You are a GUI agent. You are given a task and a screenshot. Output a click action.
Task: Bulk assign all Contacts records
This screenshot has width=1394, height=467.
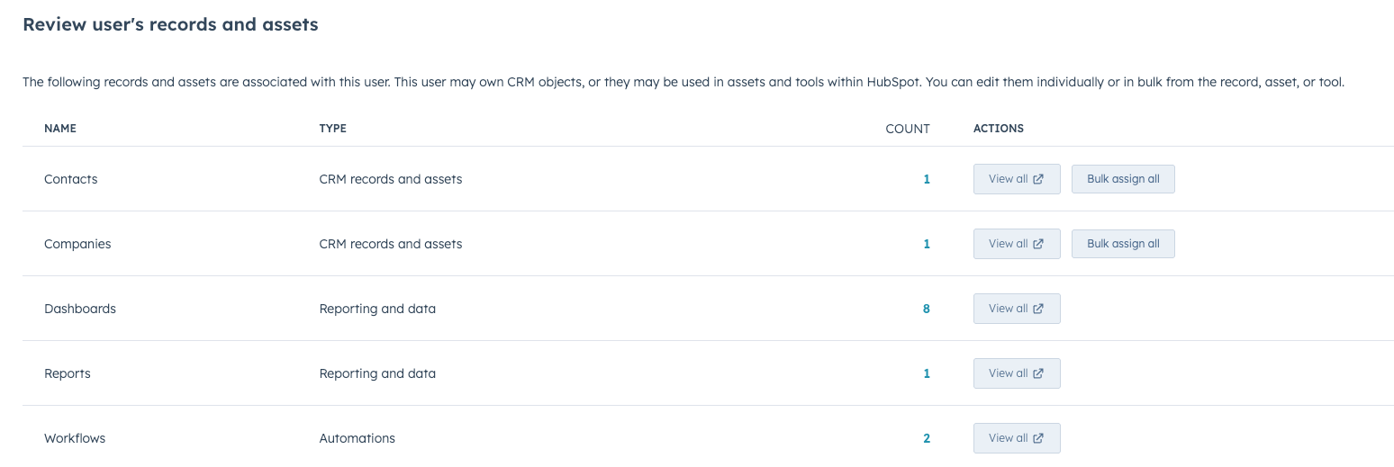click(x=1123, y=179)
